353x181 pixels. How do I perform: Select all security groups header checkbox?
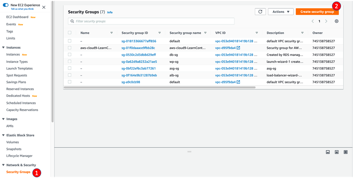(x=69, y=33)
